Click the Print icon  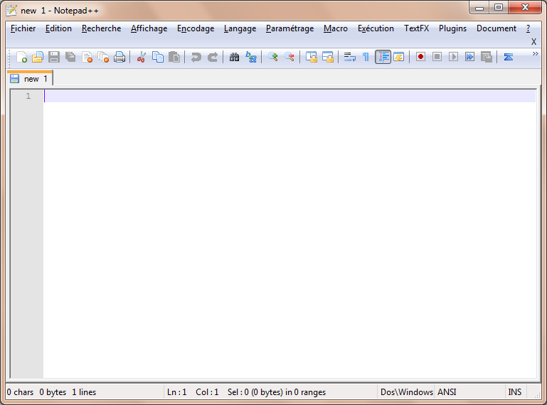point(120,57)
